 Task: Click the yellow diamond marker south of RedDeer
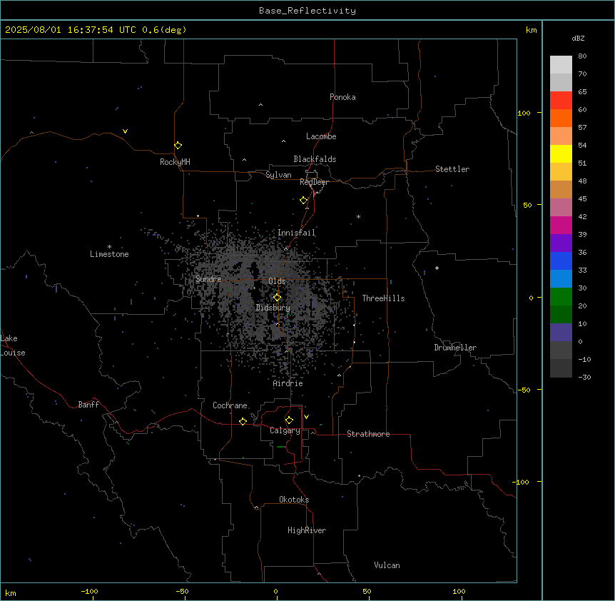(x=303, y=201)
